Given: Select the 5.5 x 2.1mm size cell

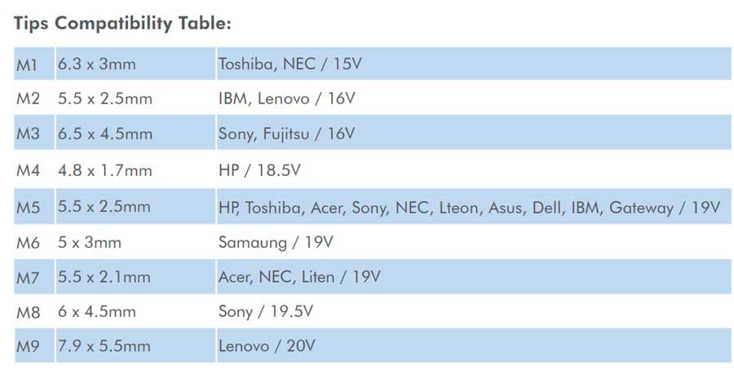Looking at the screenshot, I should coord(135,277).
